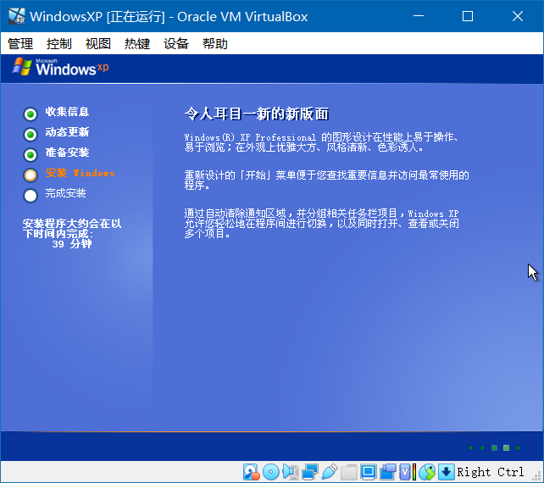Click the 39 分钟 remaining time text

pyautogui.click(x=72, y=244)
